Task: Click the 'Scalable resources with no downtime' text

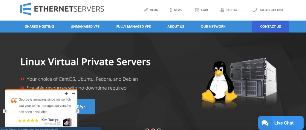Action: [x=77, y=88]
